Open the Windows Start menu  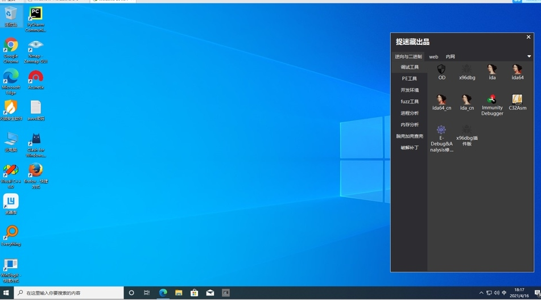[6, 293]
